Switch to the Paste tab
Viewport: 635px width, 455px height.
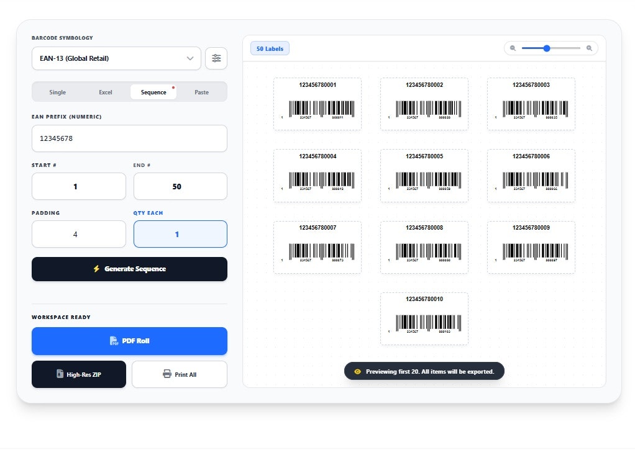(x=202, y=92)
